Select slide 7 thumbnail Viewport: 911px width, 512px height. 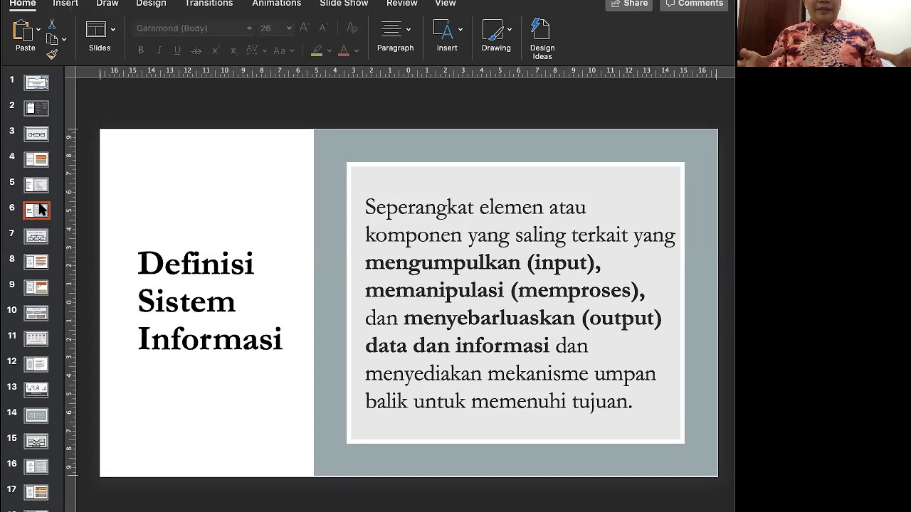click(36, 236)
